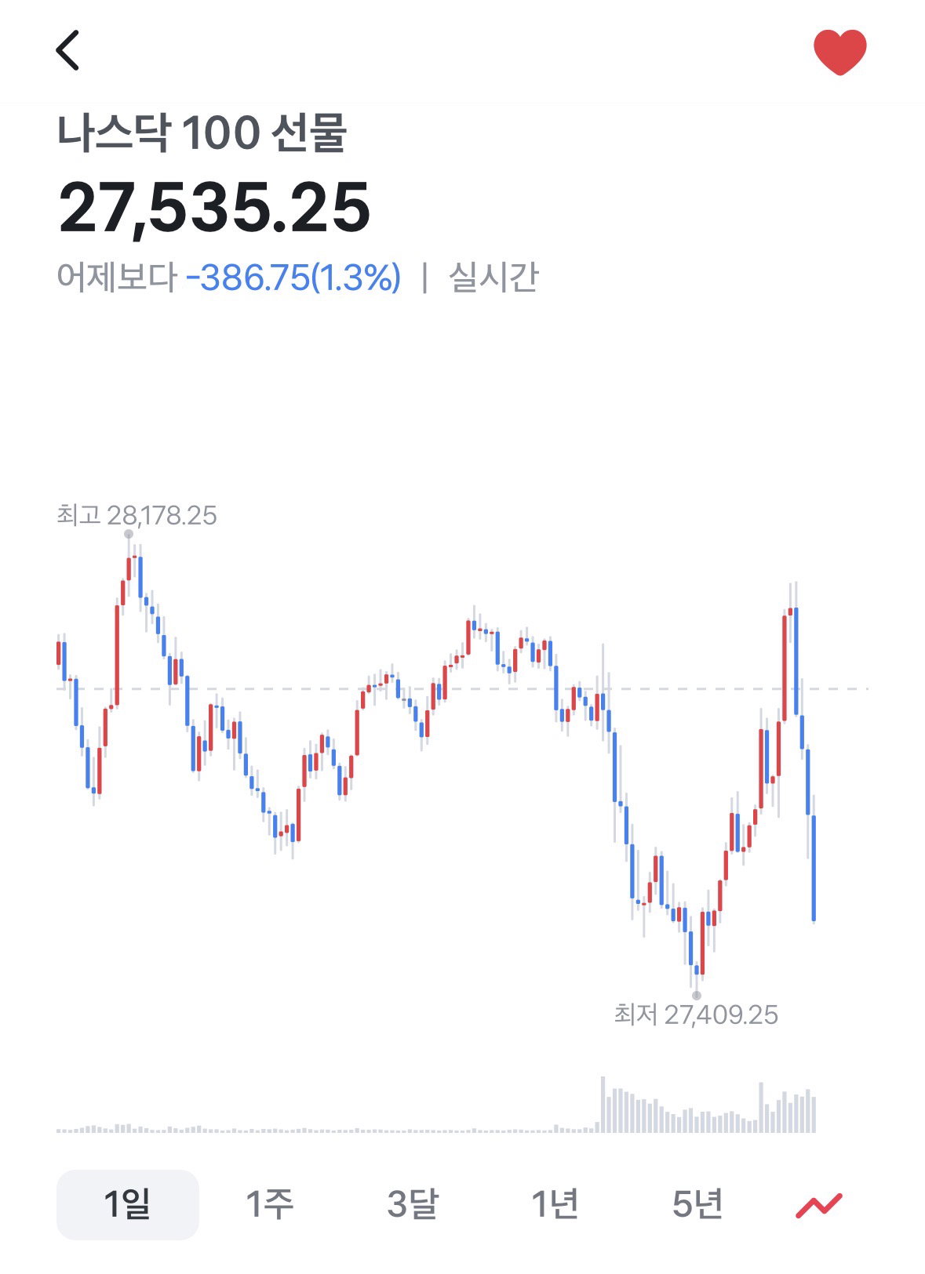925x1274 pixels.
Task: Select the 1일 period tab
Action: click(127, 1204)
